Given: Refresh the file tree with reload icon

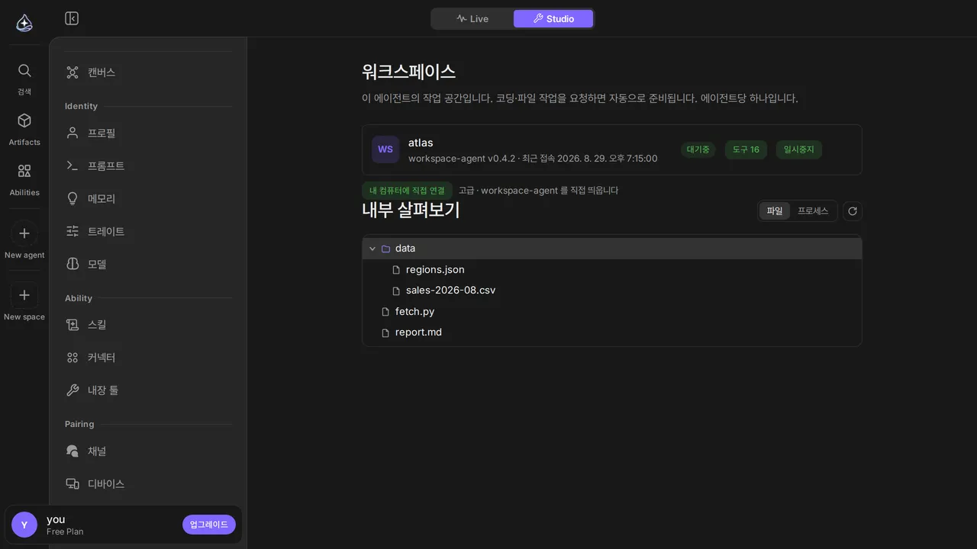Looking at the screenshot, I should [x=853, y=211].
